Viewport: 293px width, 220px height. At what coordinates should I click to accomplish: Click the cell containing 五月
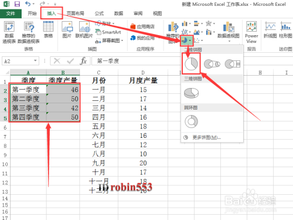tap(99, 126)
